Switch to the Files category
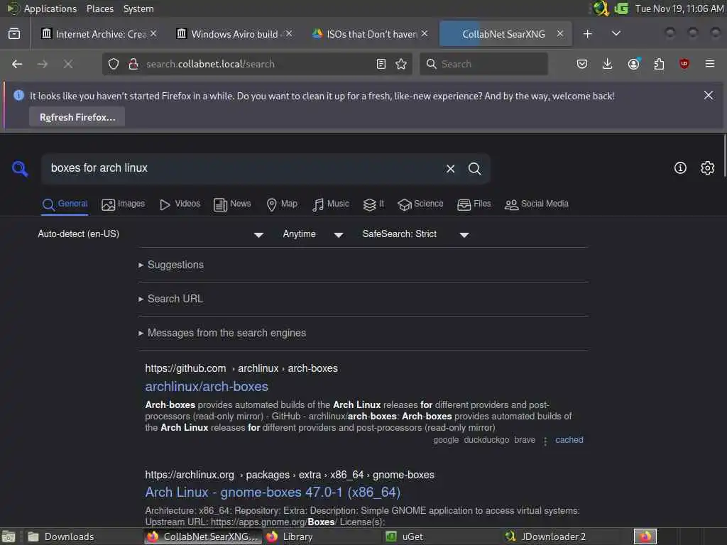 pos(474,204)
